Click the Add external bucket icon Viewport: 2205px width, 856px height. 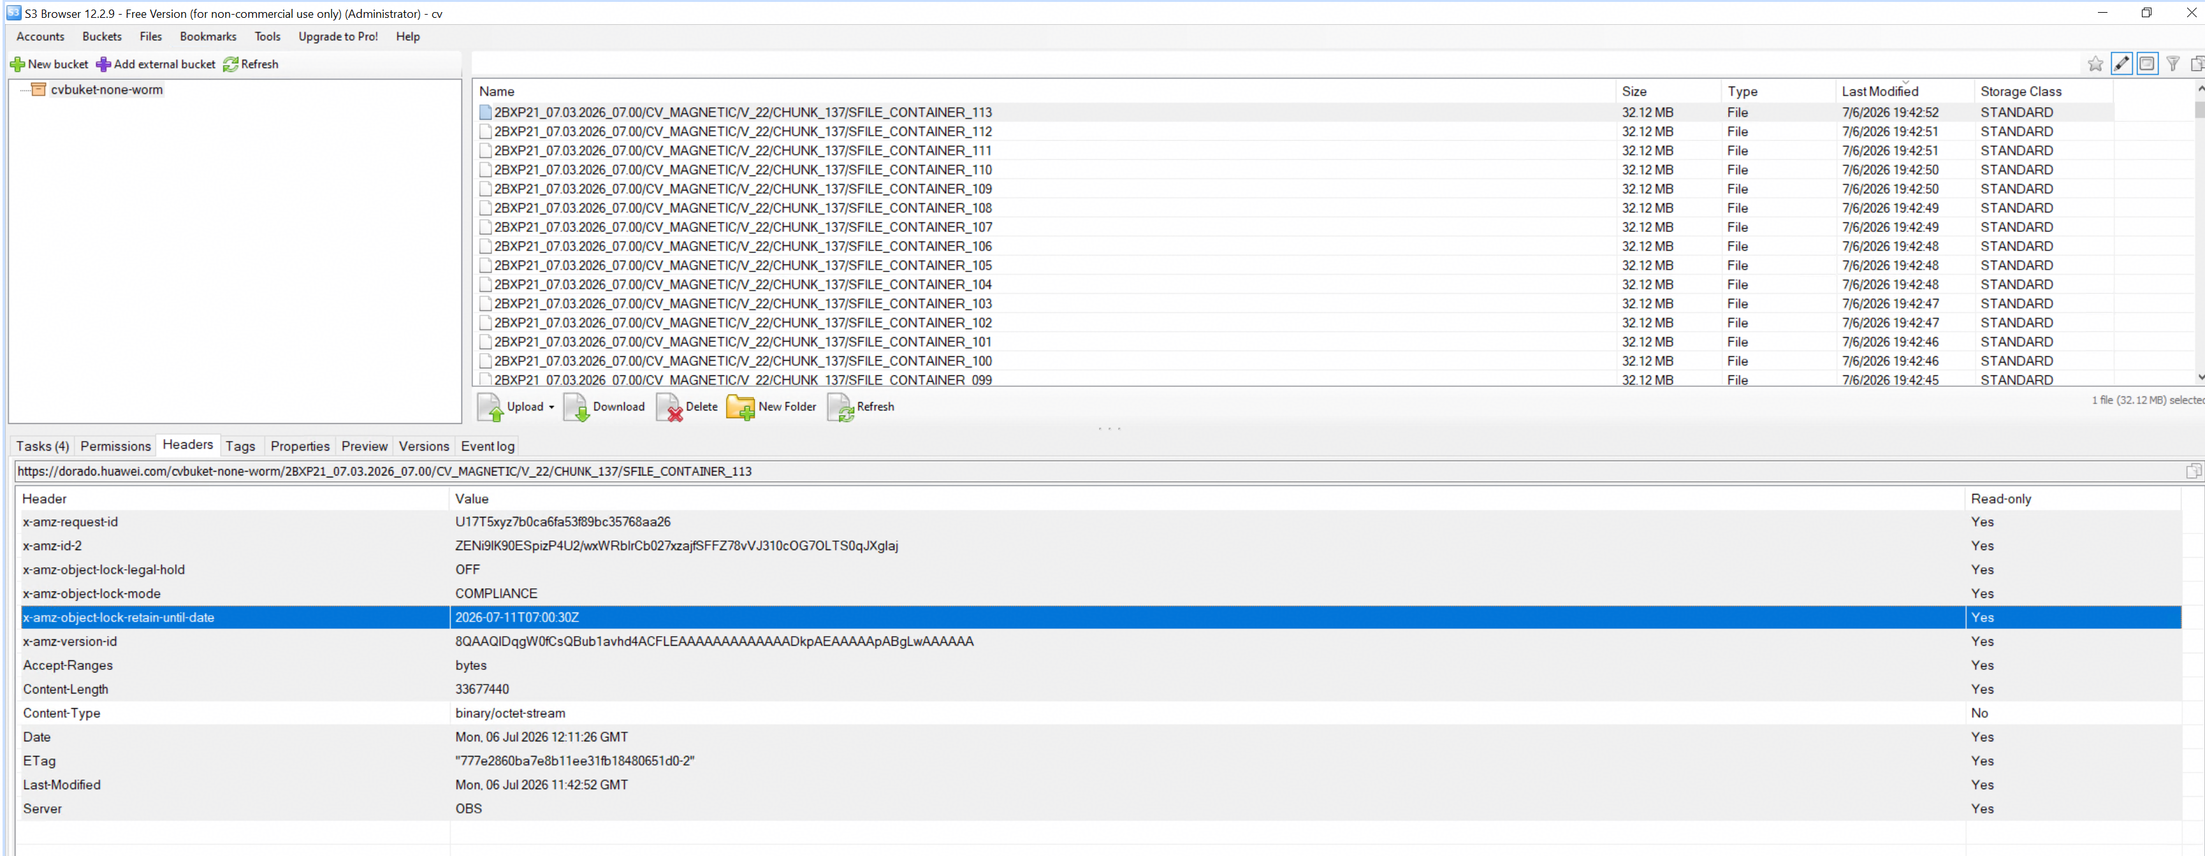pyautogui.click(x=103, y=64)
